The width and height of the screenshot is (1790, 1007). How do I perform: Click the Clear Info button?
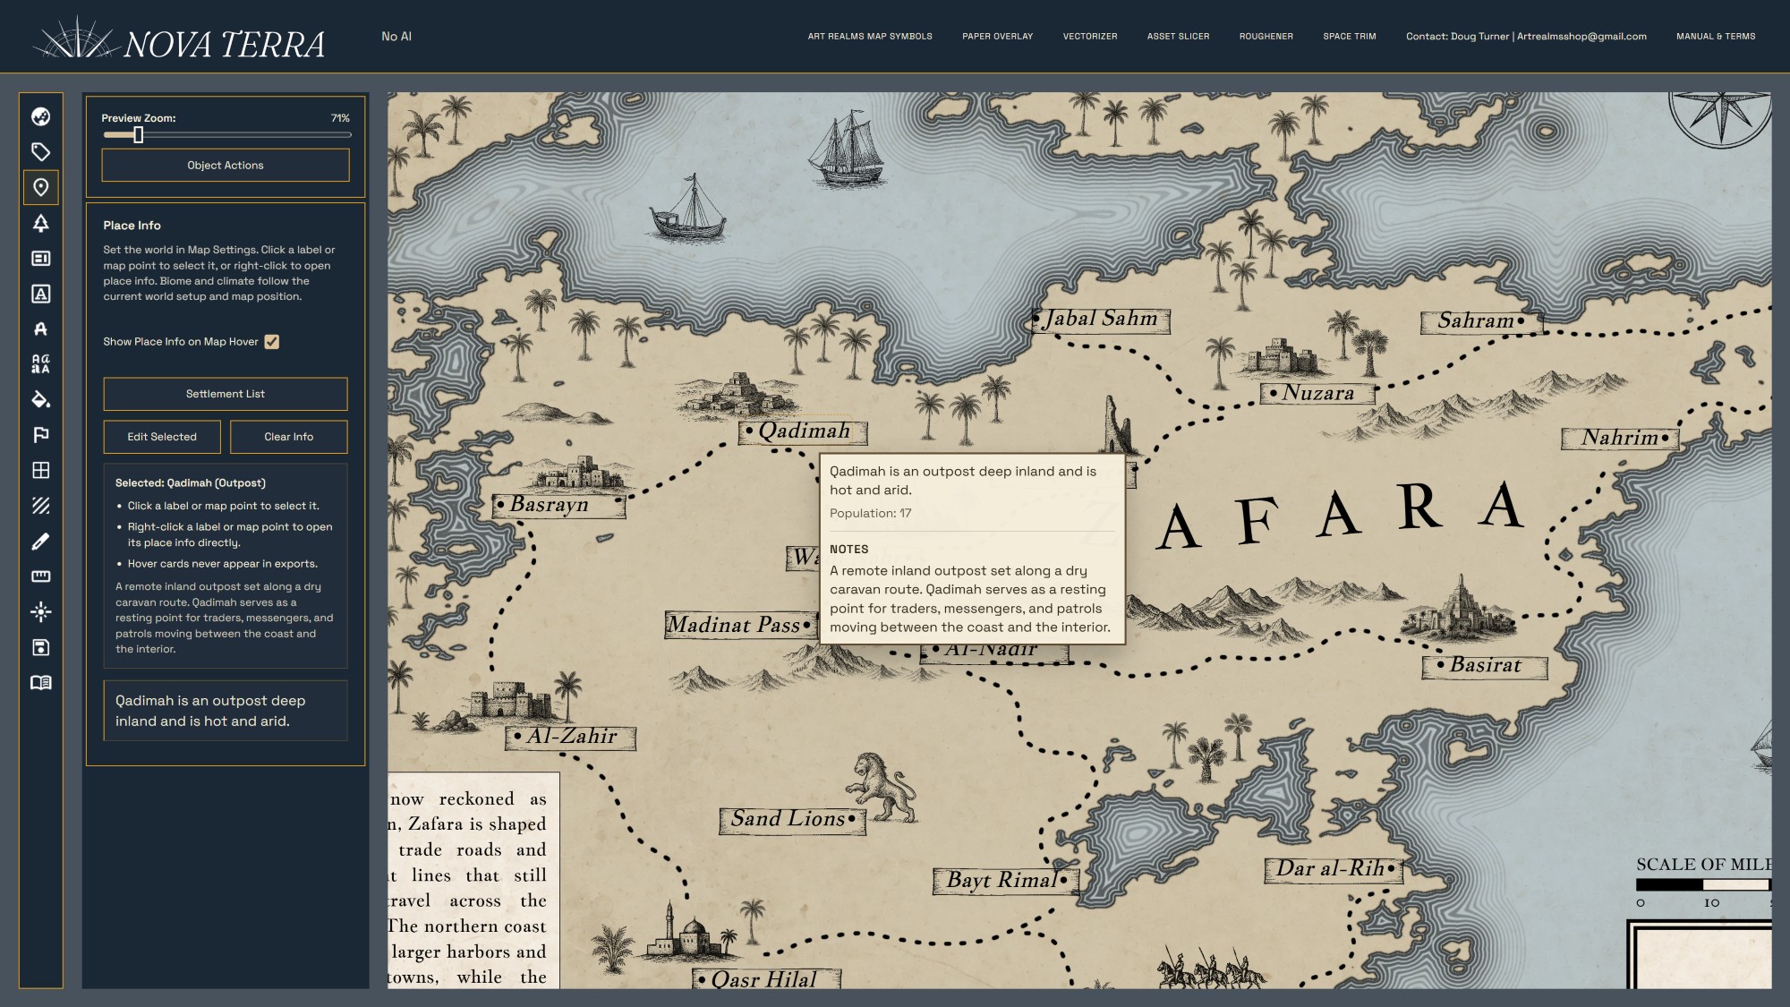[289, 437]
